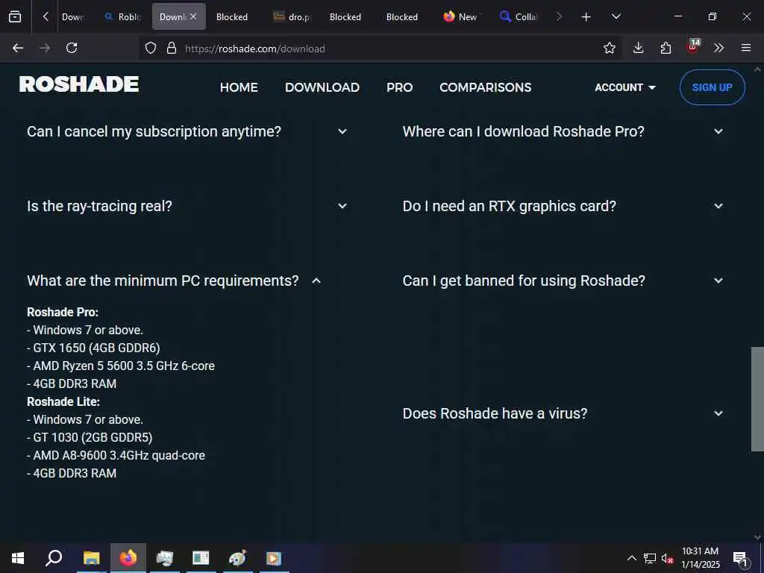
Task: Switch to the first Down tab
Action: (73, 16)
